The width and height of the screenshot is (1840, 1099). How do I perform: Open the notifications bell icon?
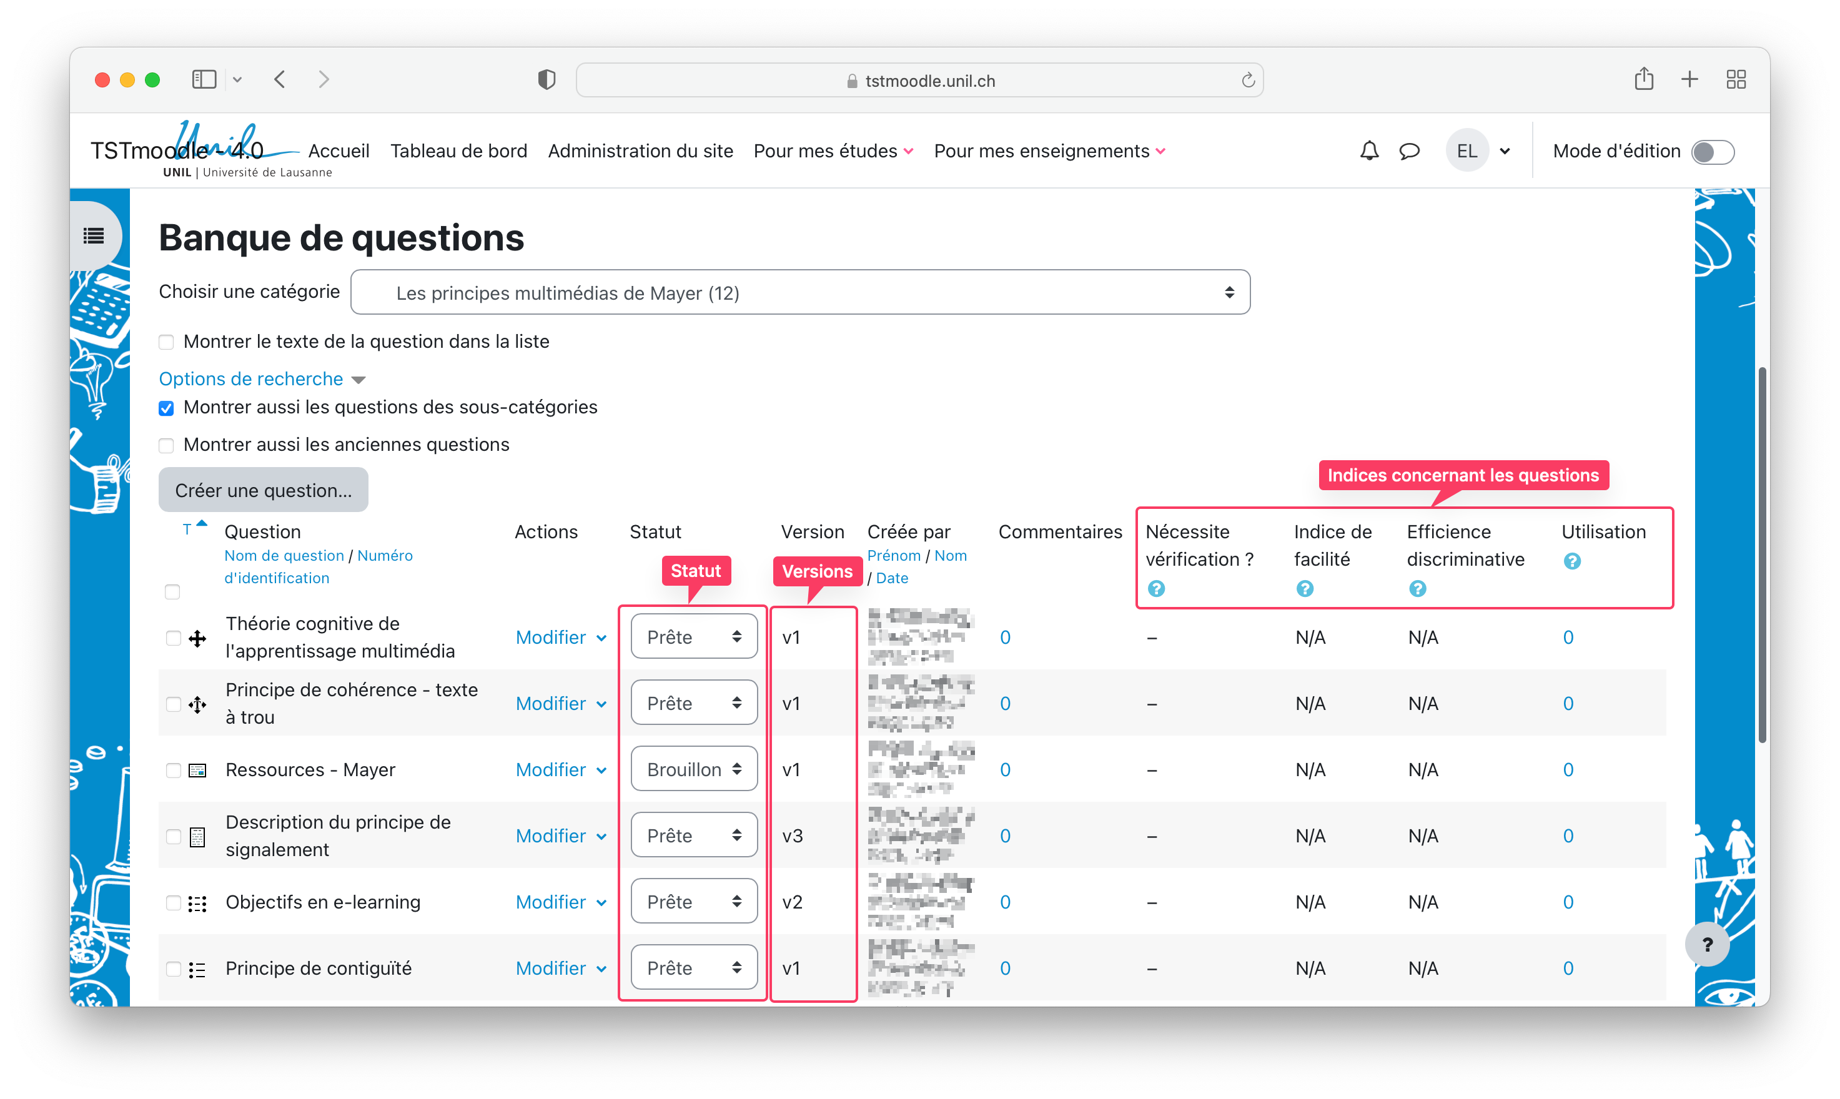(x=1369, y=151)
